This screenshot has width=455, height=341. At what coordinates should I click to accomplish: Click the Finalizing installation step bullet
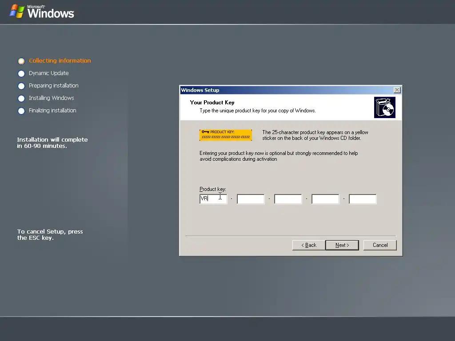coord(21,111)
